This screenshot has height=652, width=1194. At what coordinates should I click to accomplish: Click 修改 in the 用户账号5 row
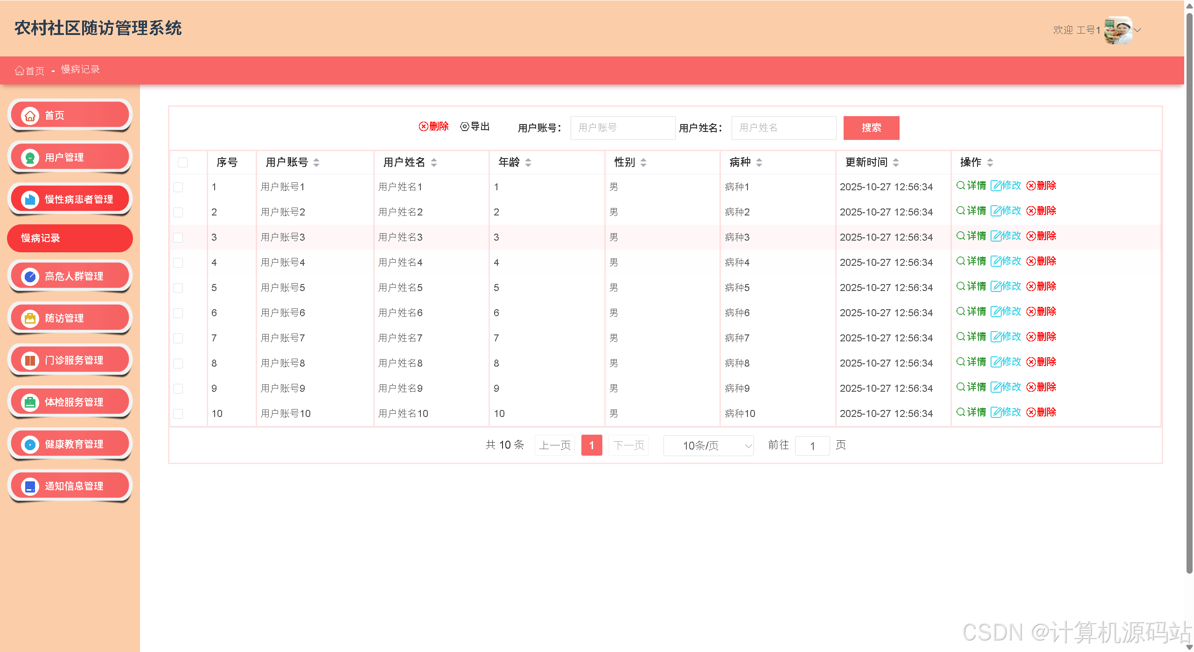click(1006, 286)
